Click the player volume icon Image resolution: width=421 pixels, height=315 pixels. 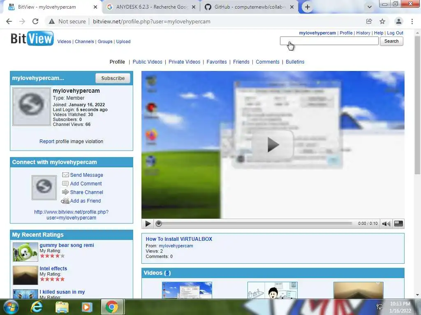pos(386,224)
